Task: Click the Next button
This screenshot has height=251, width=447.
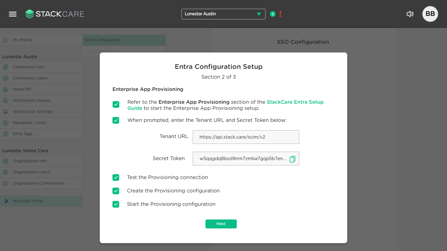Action: pos(221,224)
